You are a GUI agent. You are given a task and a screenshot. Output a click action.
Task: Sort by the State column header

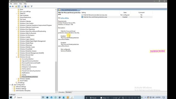125,13
